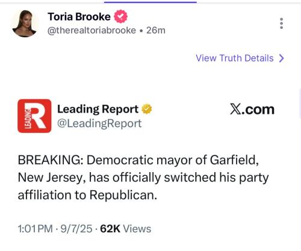
Task: Open the @LeadingReport handle
Action: tap(99, 123)
